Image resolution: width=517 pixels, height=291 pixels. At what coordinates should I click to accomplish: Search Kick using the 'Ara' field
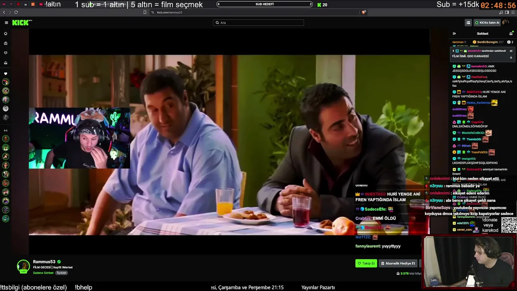click(258, 23)
